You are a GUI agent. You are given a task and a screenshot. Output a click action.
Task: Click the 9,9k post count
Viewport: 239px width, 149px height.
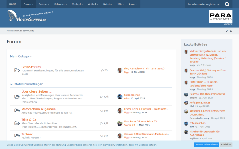(x=104, y=123)
